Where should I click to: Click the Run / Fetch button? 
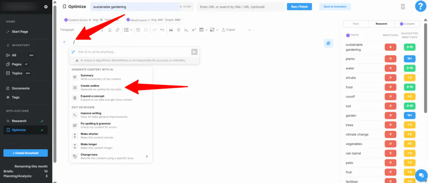coord(299,7)
